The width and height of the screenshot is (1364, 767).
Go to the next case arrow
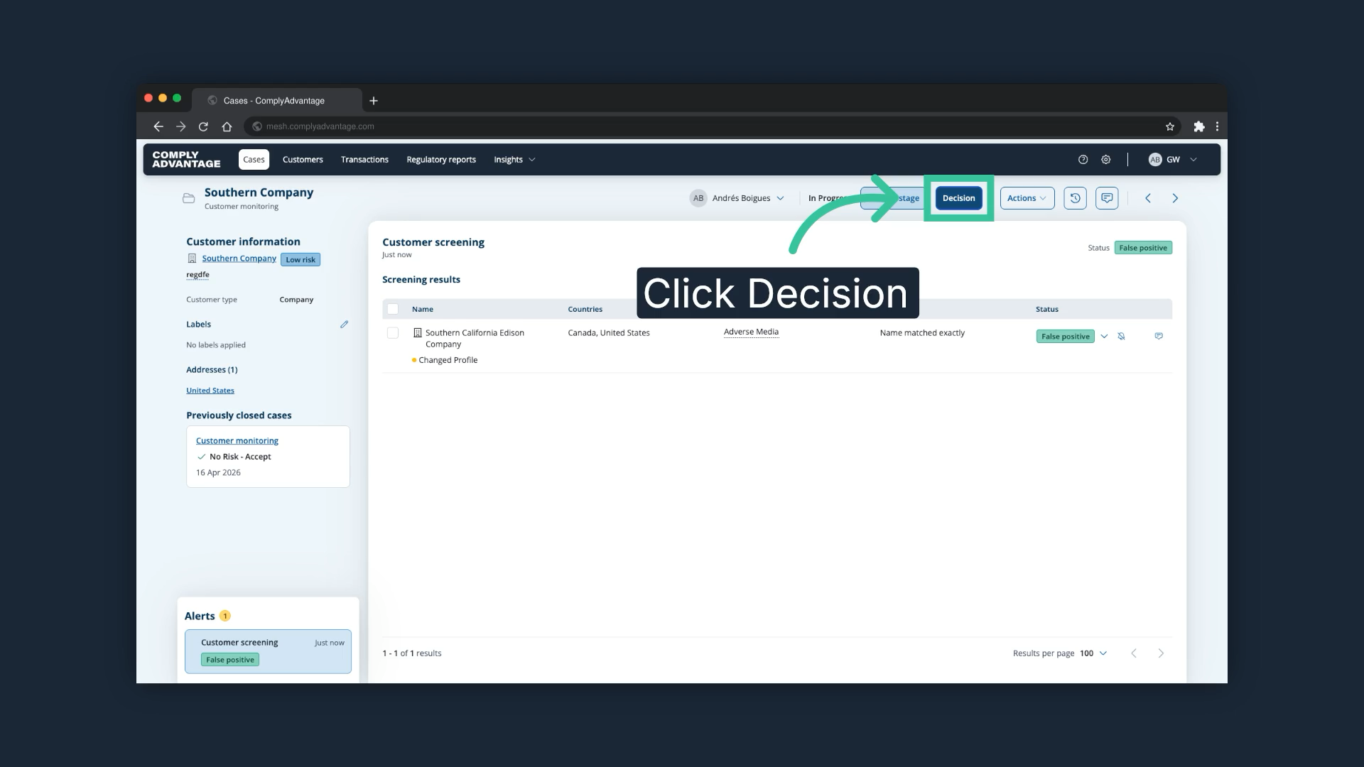[1175, 198]
